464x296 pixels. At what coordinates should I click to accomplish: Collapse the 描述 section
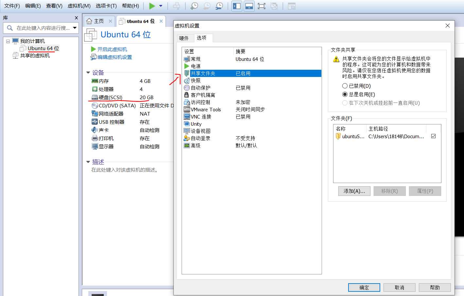point(88,162)
